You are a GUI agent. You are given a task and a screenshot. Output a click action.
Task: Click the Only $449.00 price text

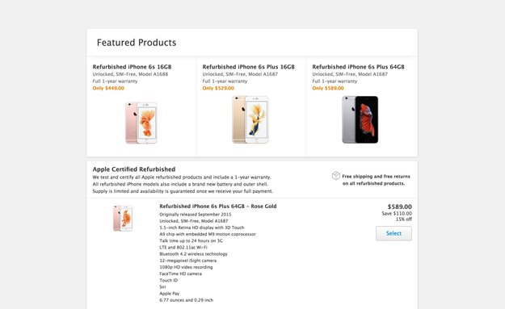[x=108, y=88]
